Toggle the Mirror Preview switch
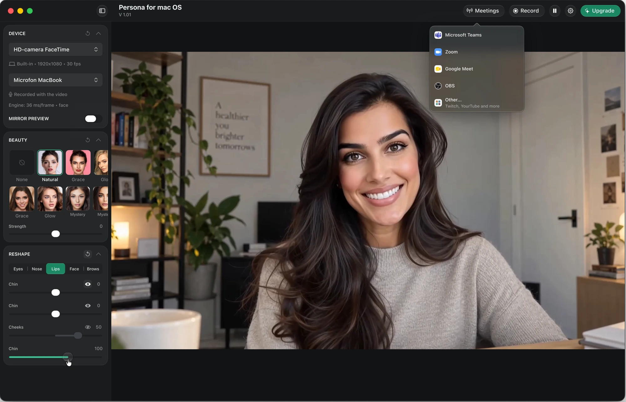 (x=93, y=119)
